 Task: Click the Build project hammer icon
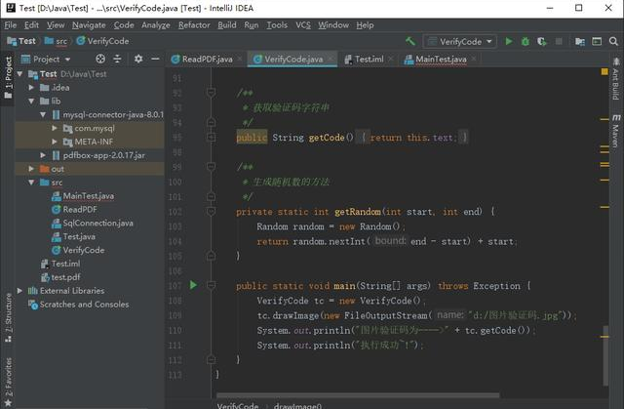(x=409, y=42)
